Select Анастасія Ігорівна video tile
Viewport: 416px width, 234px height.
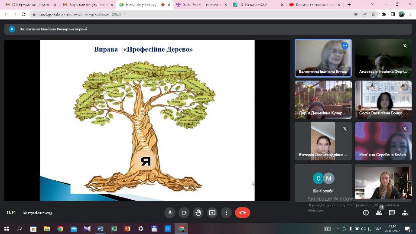[x=383, y=58]
